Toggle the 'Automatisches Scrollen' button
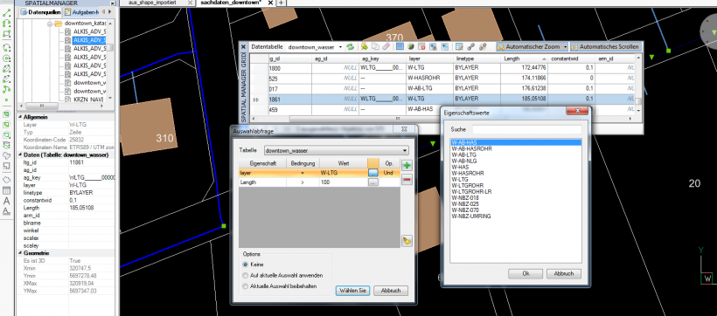This screenshot has height=316, width=717. pyautogui.click(x=605, y=46)
